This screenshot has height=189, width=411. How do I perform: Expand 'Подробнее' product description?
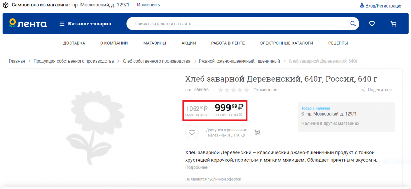tap(196, 167)
